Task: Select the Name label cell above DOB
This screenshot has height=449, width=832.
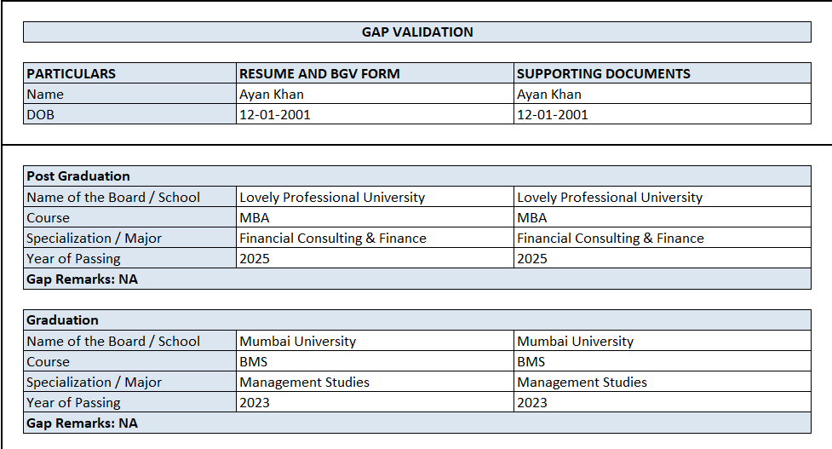Action: click(x=45, y=95)
